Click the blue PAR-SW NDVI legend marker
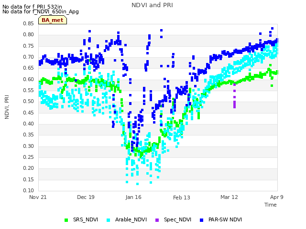This screenshot has height=229, width=306. (201, 220)
